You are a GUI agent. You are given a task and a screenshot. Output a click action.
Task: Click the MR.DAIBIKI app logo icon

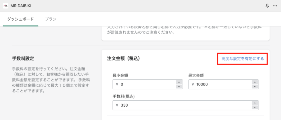tap(5, 6)
